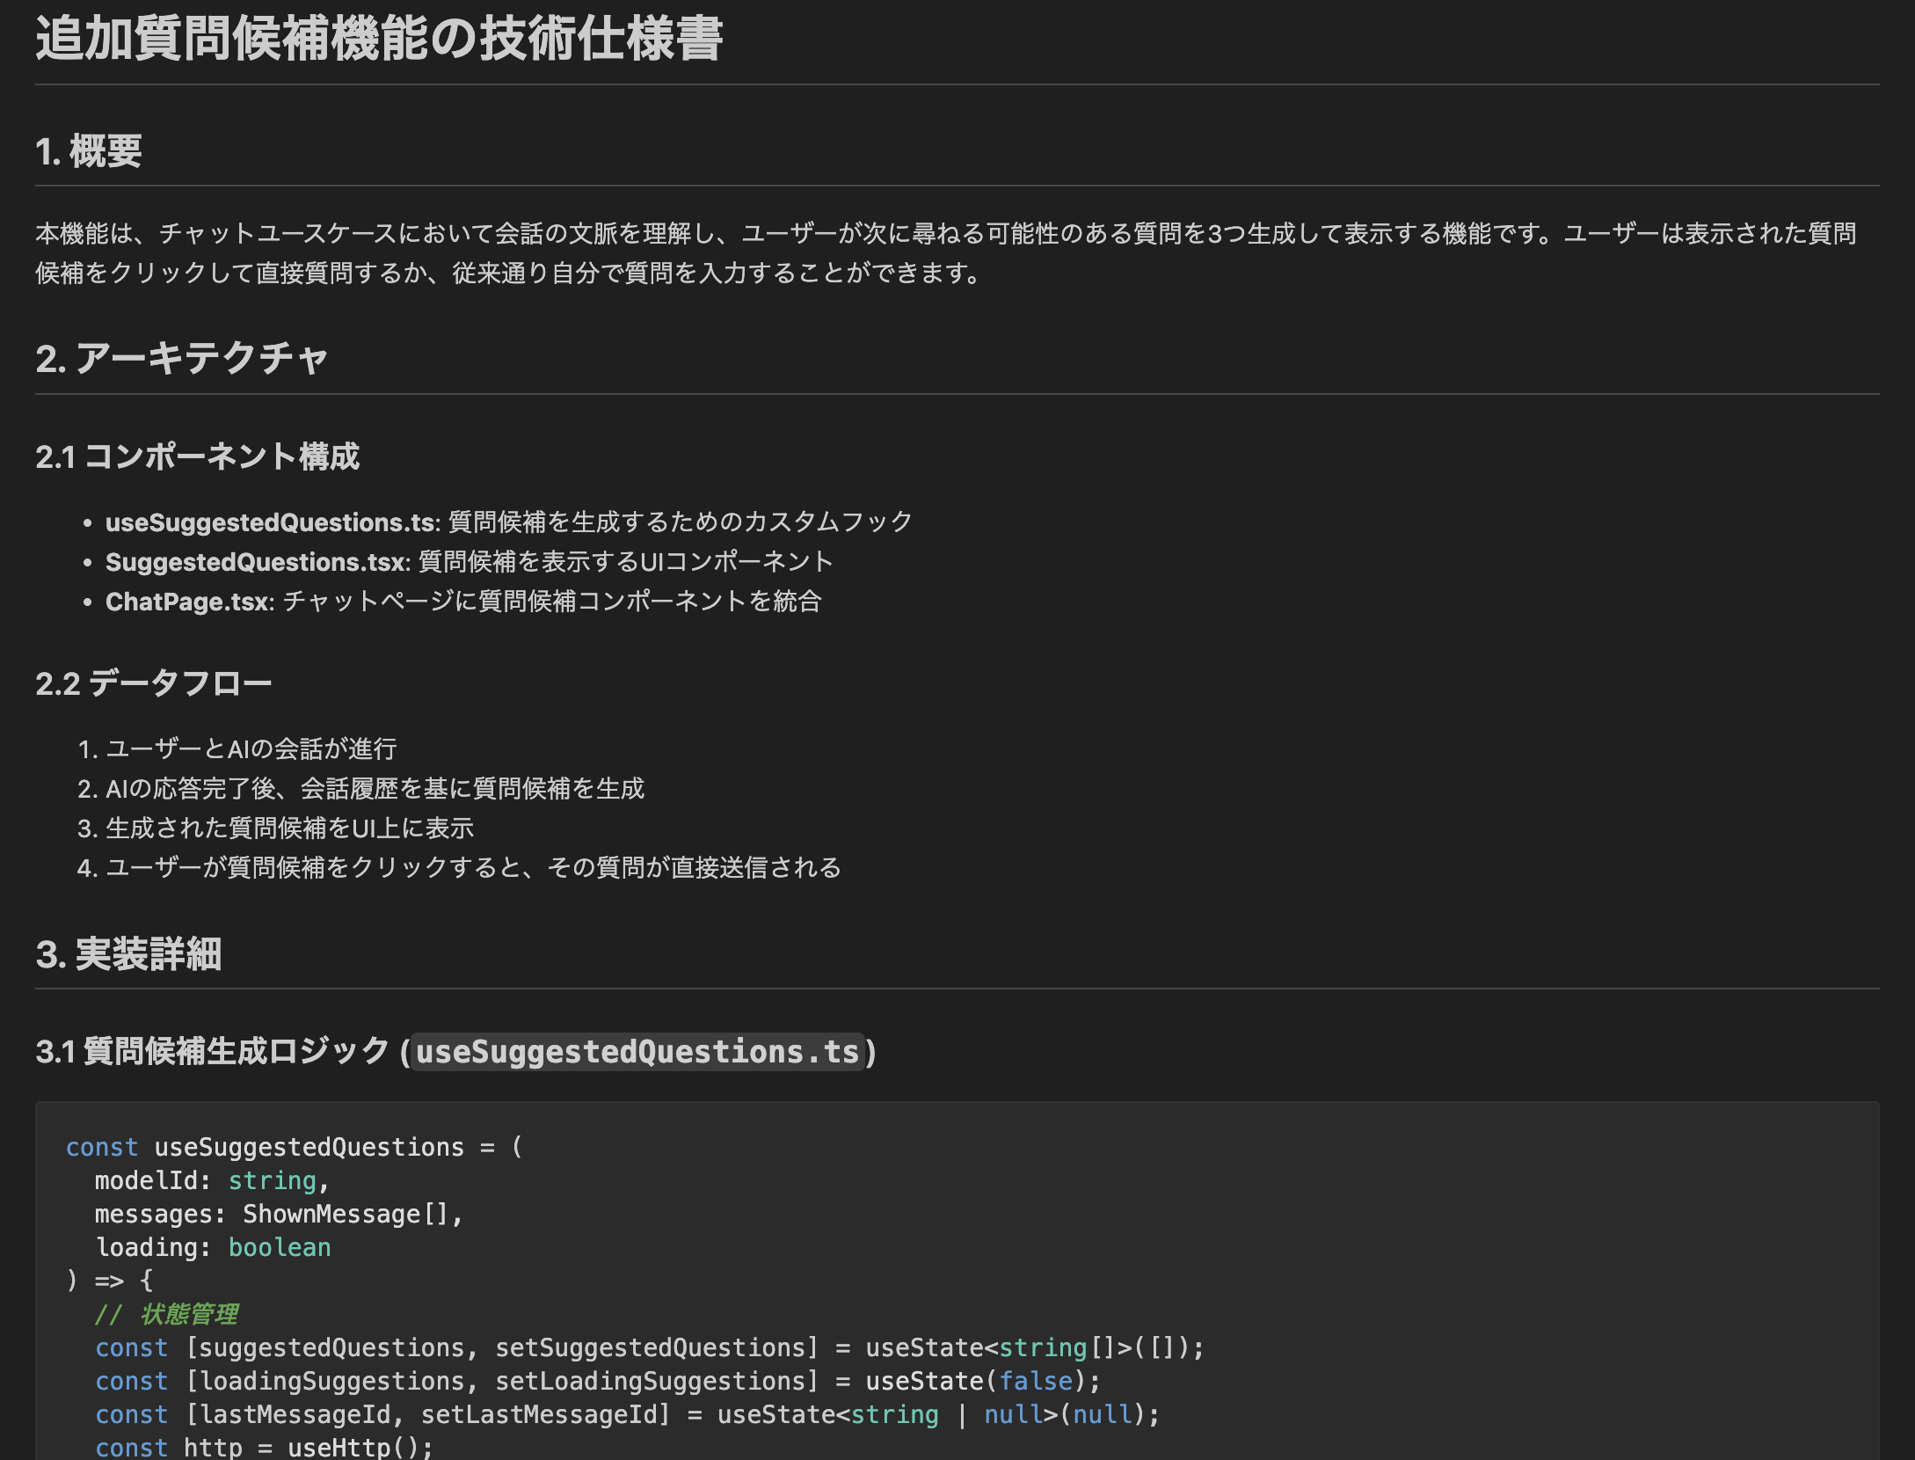This screenshot has height=1460, width=1915.
Task: Click the '3. 実装詳細' heading
Action: tap(128, 955)
